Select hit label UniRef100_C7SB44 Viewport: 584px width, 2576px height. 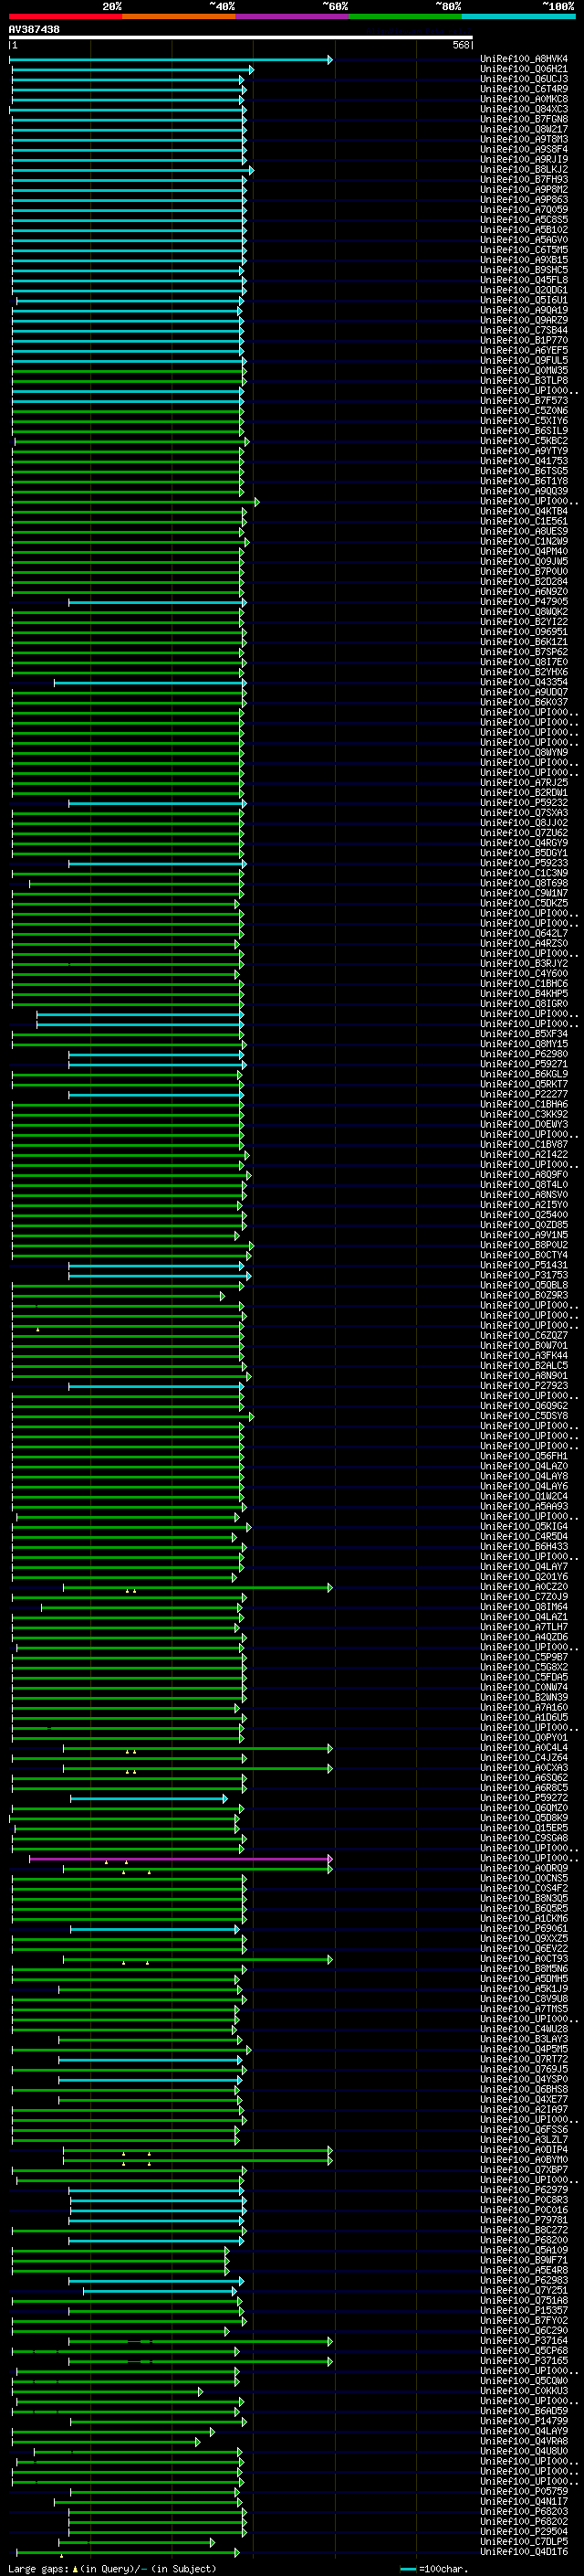(524, 330)
